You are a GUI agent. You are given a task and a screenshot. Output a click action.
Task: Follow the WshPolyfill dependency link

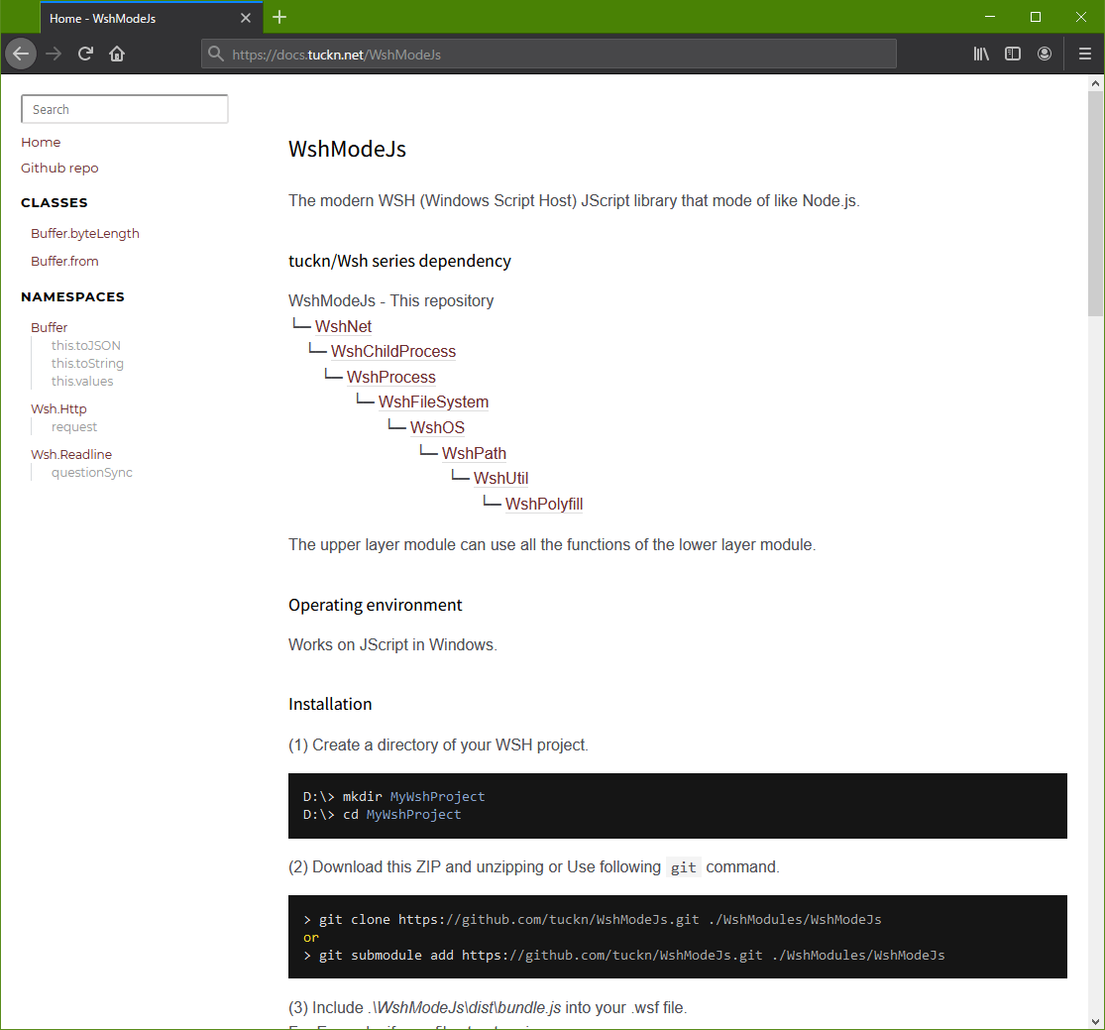(544, 504)
